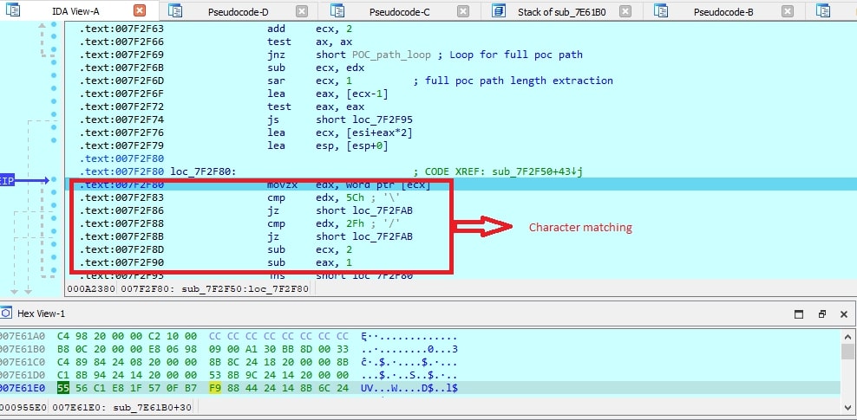Screen dimensions: 857x420
Task: Select hex row address 007E61D0
Action: [x=23, y=375]
